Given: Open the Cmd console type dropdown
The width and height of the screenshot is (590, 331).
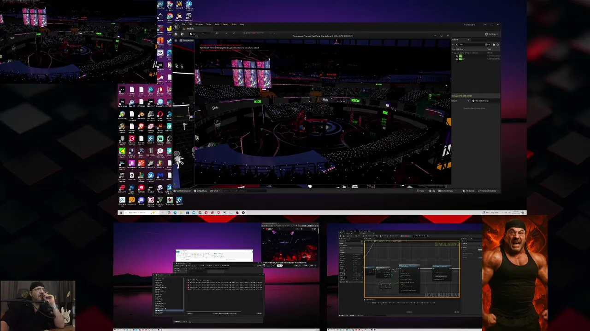Looking at the screenshot, I should (x=215, y=191).
